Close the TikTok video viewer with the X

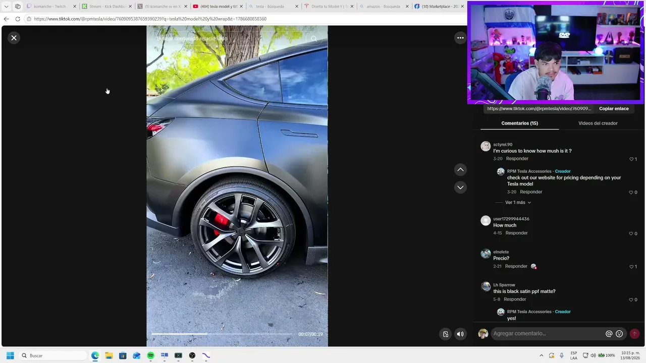[14, 38]
